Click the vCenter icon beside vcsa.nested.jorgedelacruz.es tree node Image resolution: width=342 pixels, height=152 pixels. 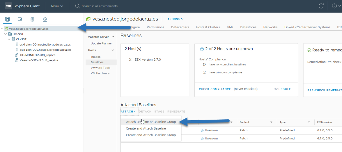[x=6, y=29]
